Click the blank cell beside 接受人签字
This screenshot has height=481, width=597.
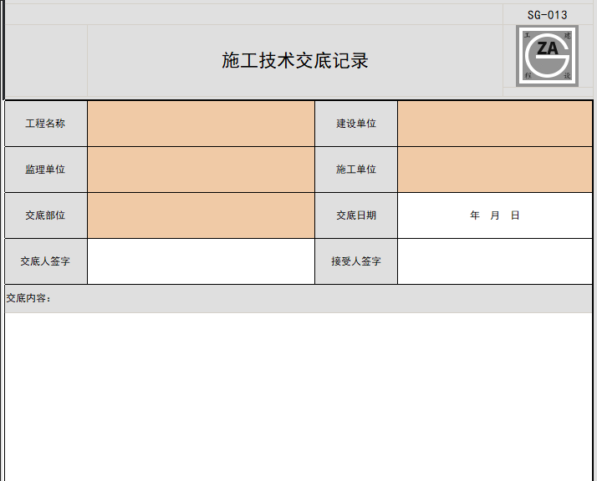(x=495, y=261)
